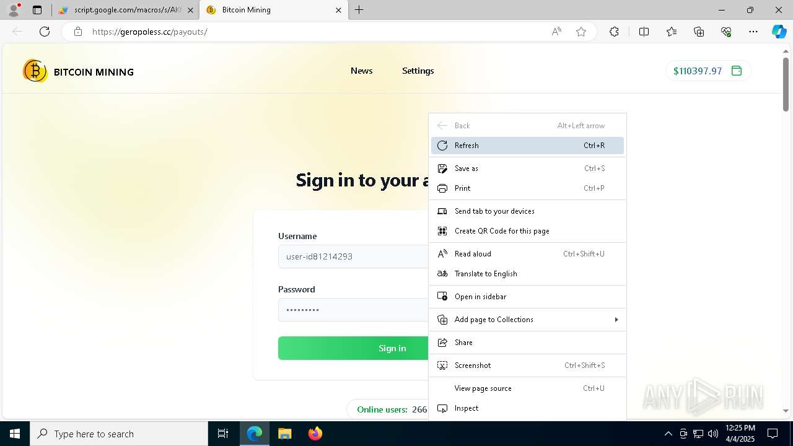The image size is (793, 446).
Task: Close the script.google.com tab
Action: pyautogui.click(x=190, y=10)
